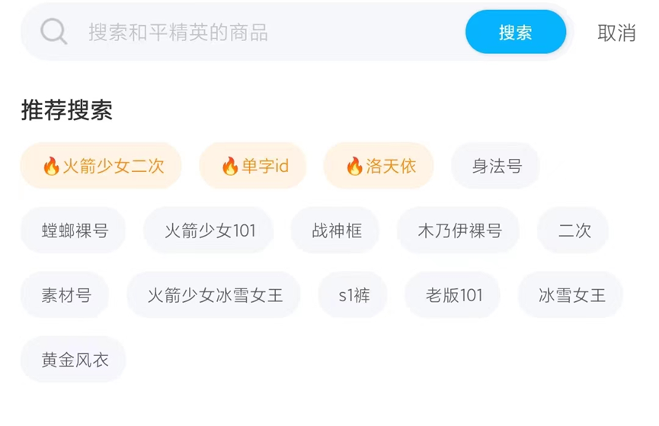659x426 pixels.
Task: Select hot tag 单字id
Action: tap(253, 166)
